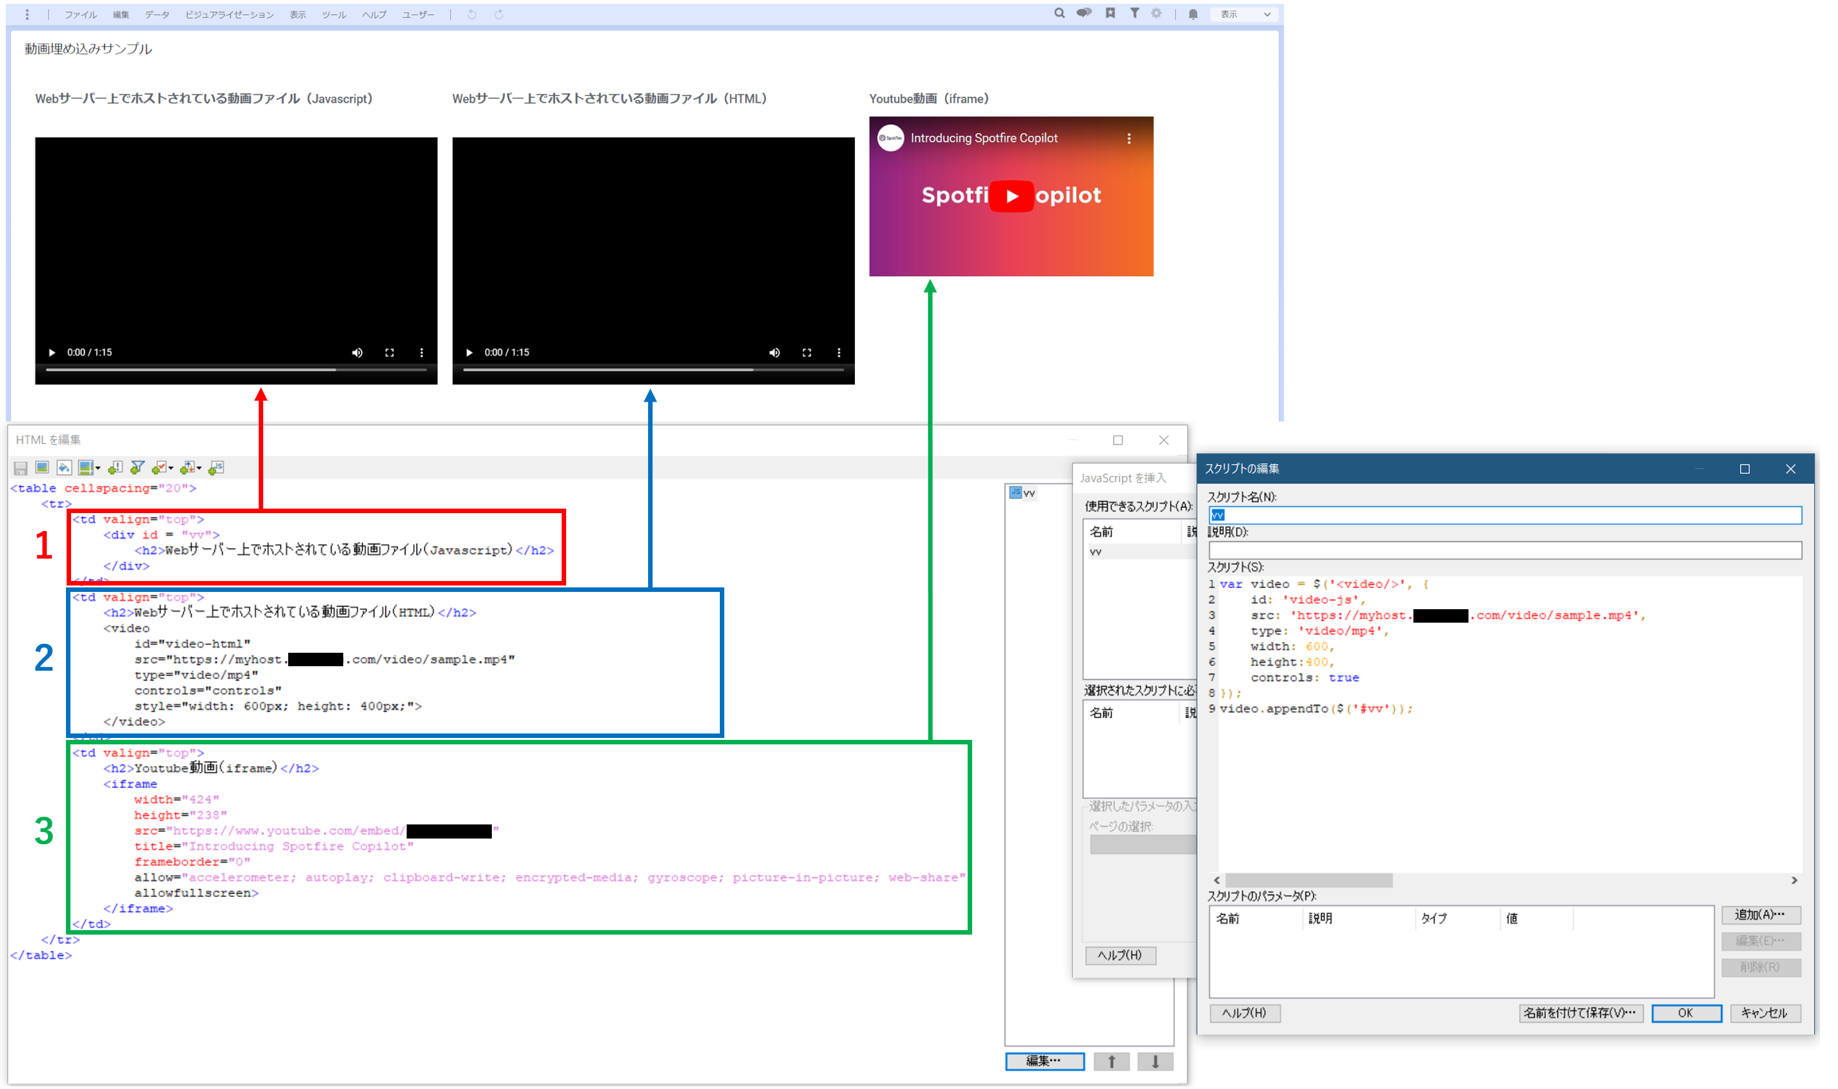1838x1089 pixels.
Task: Click the 名前を付けて保存(V)… button
Action: pos(1581,1013)
